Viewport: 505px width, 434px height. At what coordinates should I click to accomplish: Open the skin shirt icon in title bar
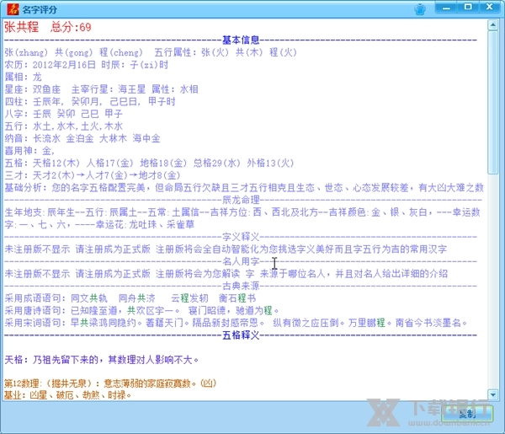(420, 9)
